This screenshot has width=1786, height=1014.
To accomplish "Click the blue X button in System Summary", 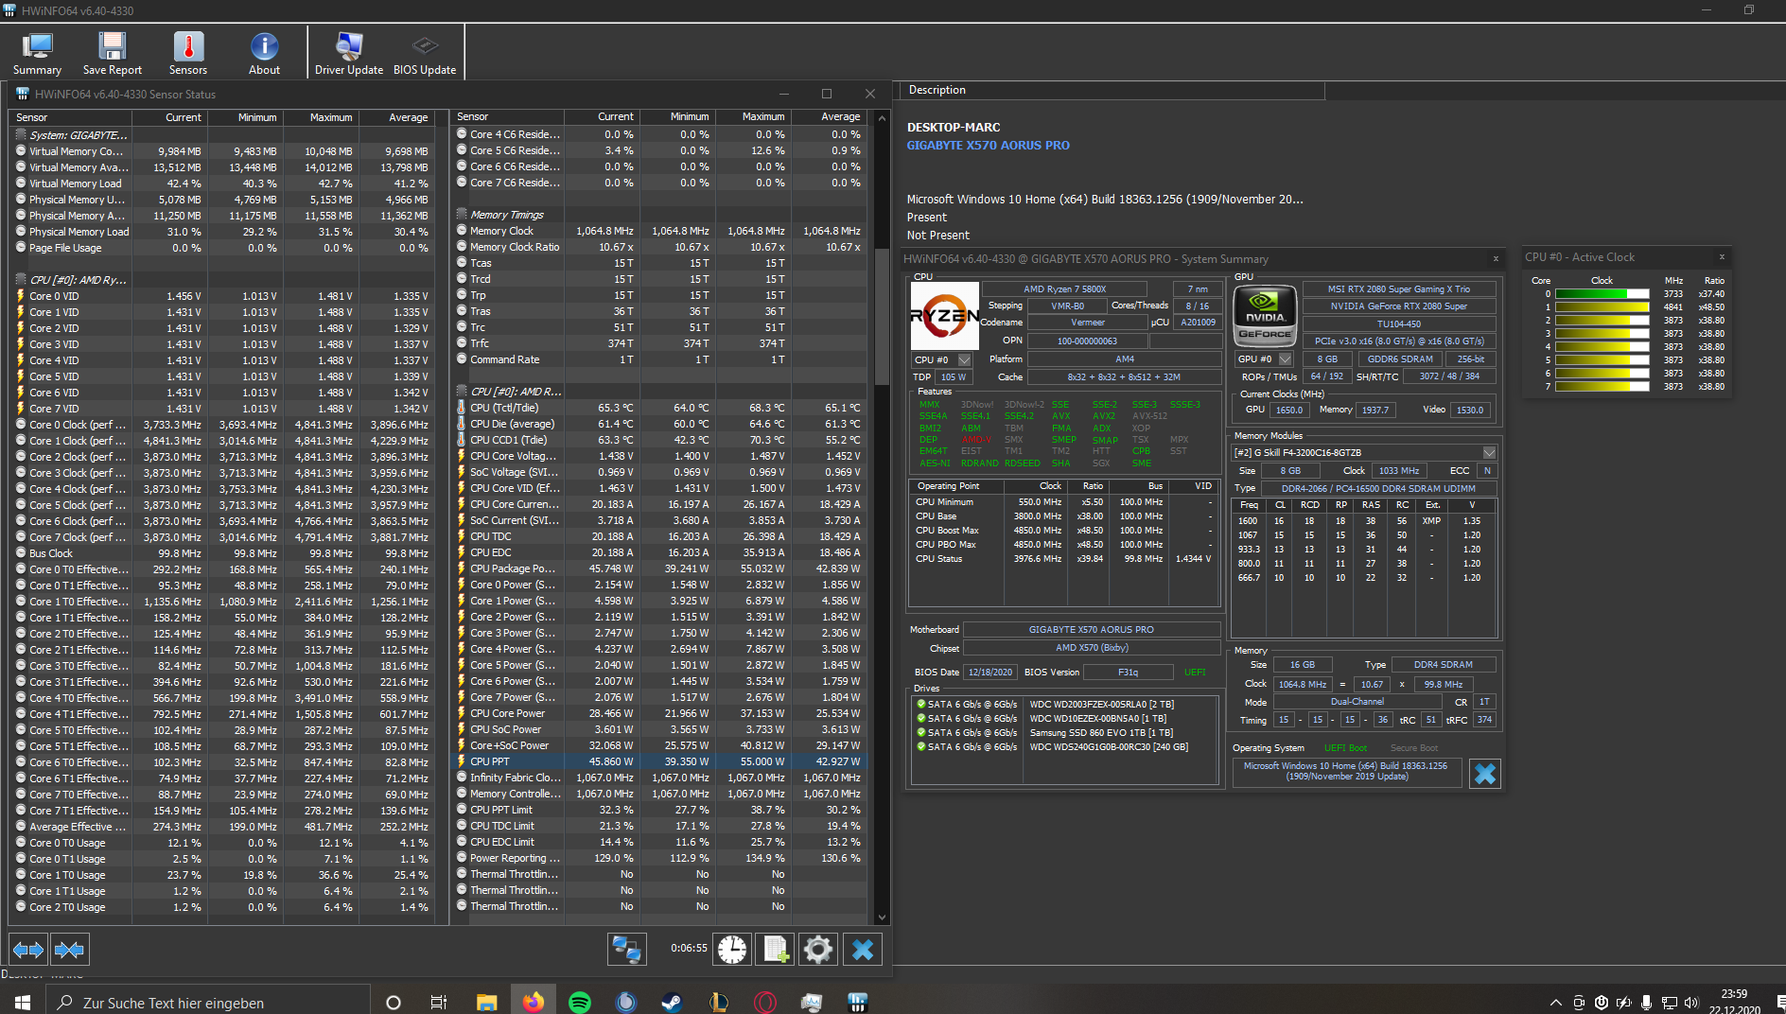I will 1485,774.
